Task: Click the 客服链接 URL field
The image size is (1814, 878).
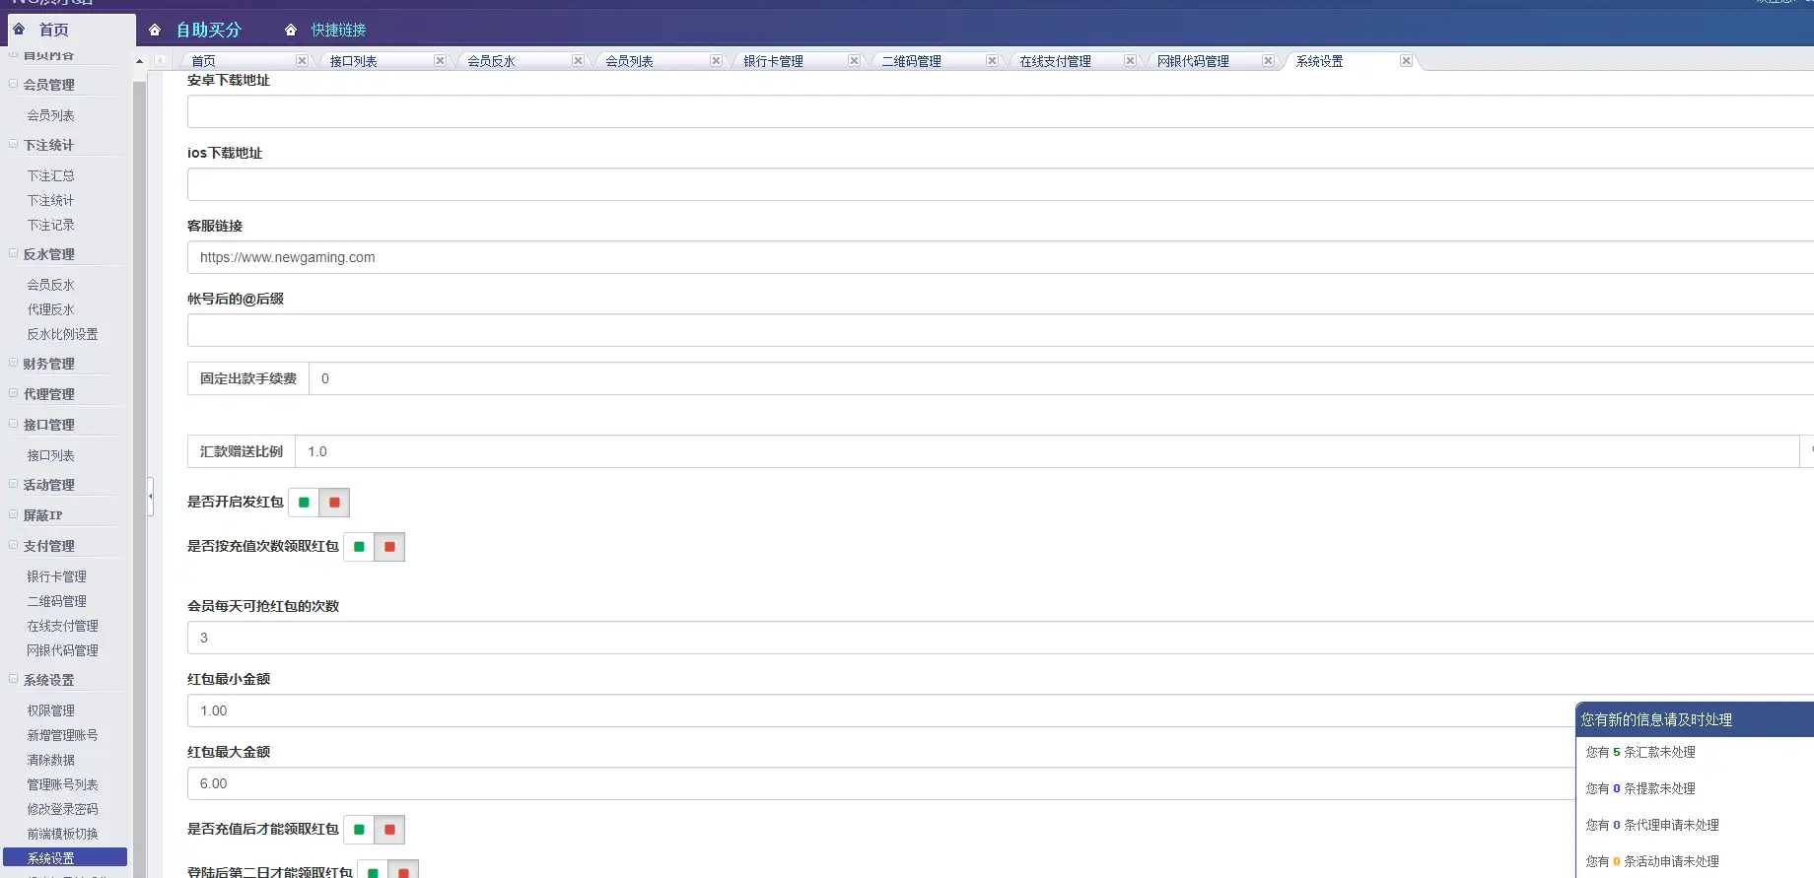Action: (x=1001, y=257)
